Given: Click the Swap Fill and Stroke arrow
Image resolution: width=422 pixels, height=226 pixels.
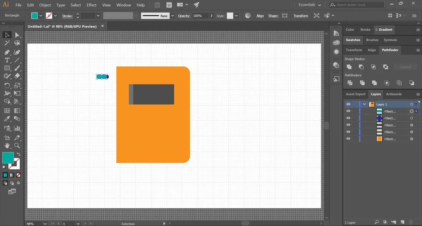Looking at the screenshot, I should [x=18, y=154].
